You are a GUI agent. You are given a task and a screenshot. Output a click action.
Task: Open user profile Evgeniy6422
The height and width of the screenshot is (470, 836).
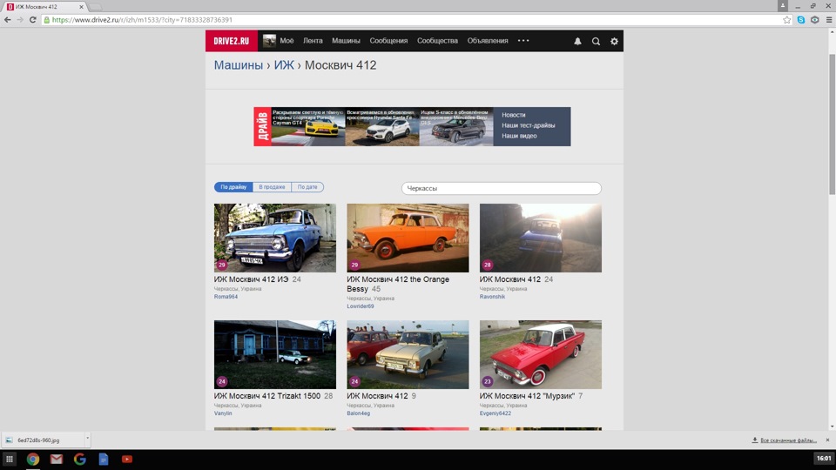point(496,413)
